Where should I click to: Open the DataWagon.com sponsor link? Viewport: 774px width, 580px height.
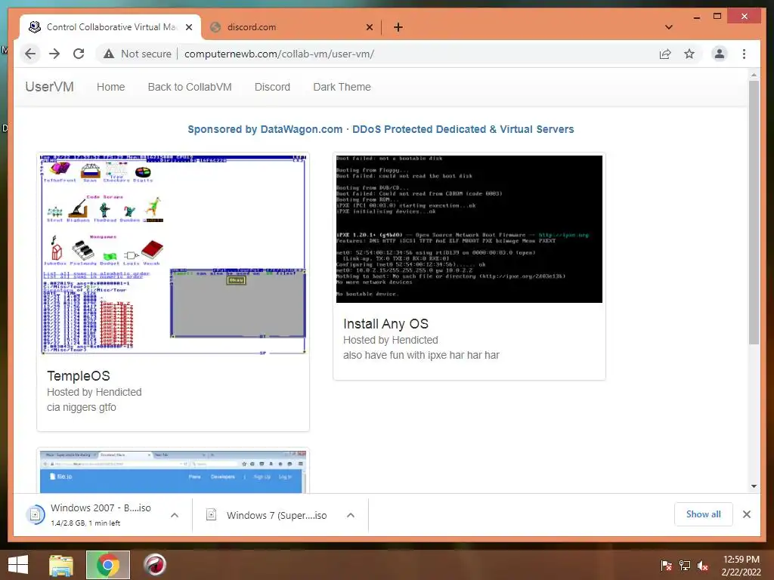(381, 129)
